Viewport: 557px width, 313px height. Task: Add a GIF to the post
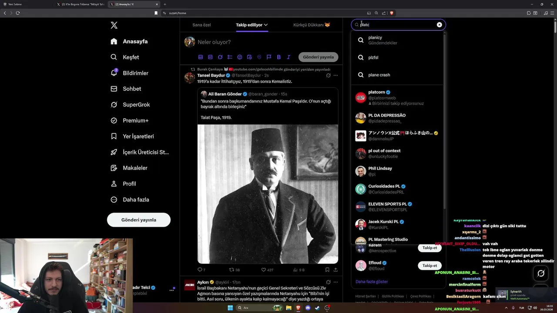[210, 57]
